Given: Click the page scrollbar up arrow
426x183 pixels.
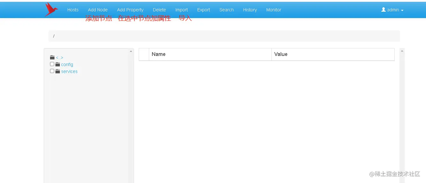Looking at the screenshot, I should click(x=402, y=51).
